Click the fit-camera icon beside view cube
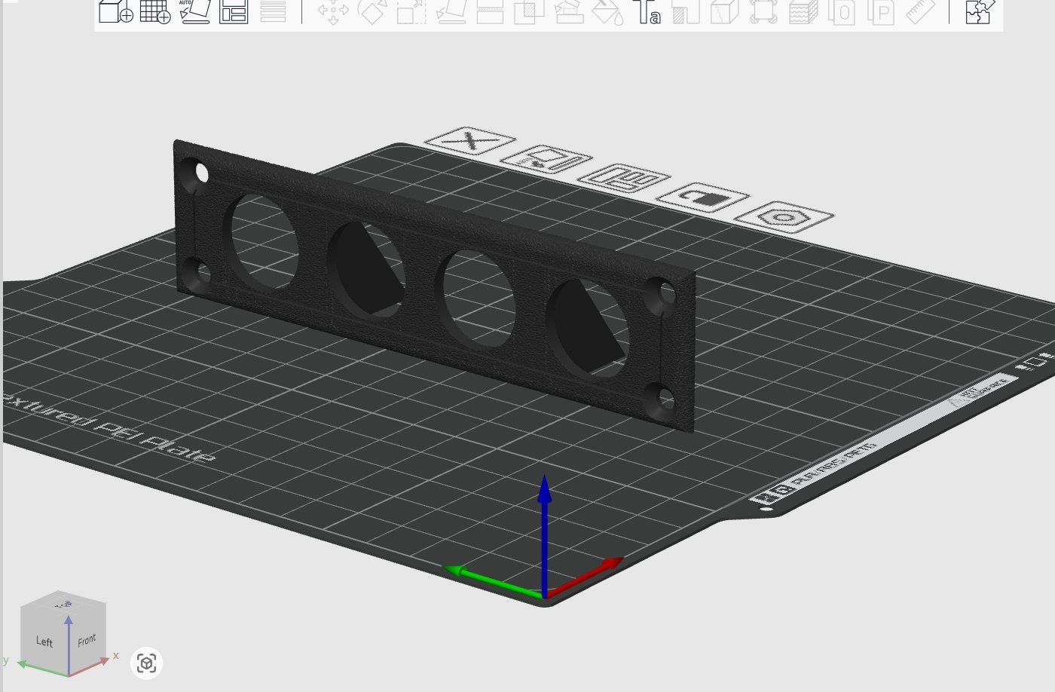The image size is (1055, 692). tap(147, 663)
